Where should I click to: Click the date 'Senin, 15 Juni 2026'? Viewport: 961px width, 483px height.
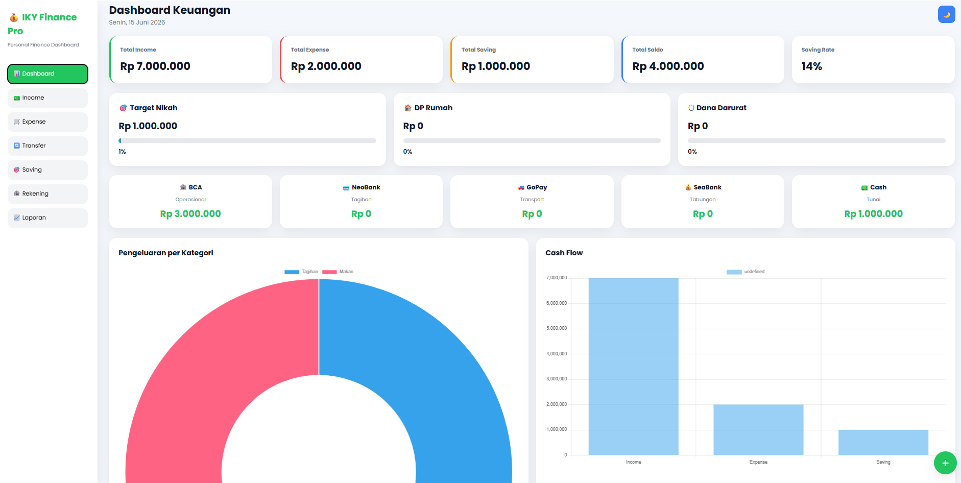[x=137, y=22]
